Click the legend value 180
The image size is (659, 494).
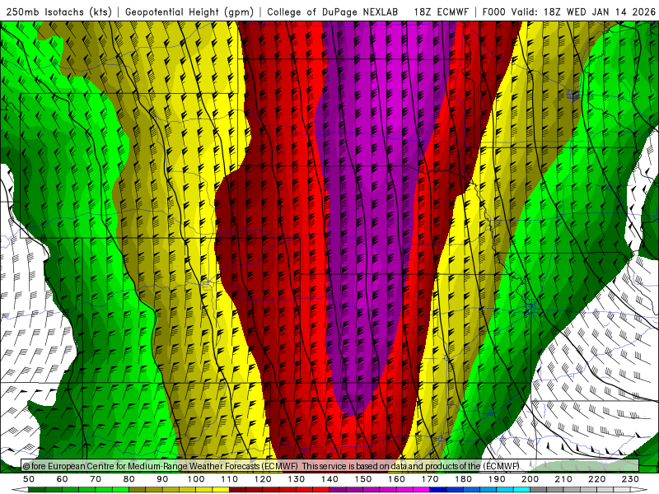click(x=463, y=479)
